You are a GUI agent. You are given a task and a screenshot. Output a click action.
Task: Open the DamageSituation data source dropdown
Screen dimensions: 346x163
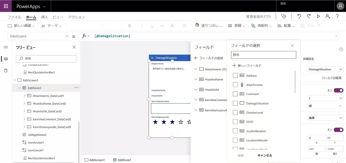coord(325,69)
